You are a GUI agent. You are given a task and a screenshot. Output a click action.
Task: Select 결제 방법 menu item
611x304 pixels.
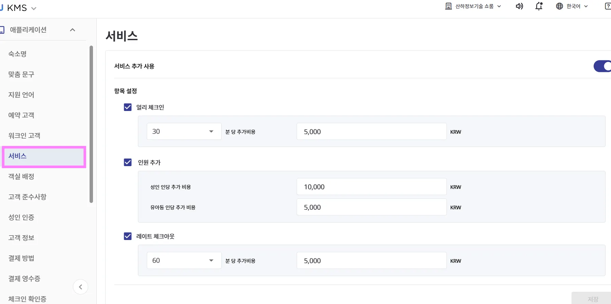[x=21, y=258]
